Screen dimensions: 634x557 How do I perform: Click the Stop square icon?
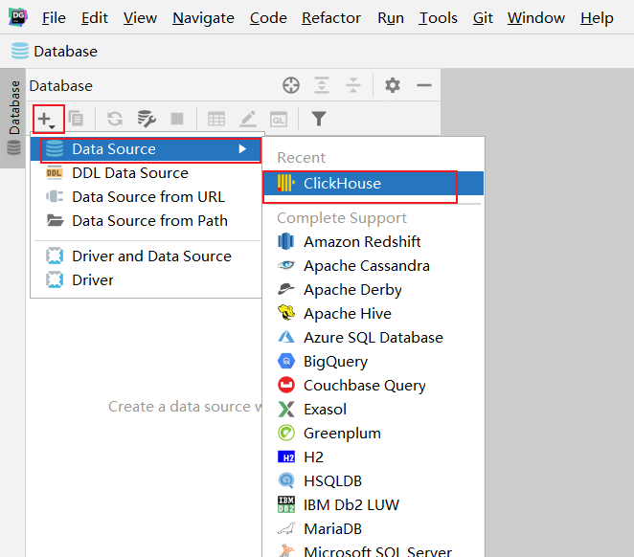pyautogui.click(x=177, y=119)
